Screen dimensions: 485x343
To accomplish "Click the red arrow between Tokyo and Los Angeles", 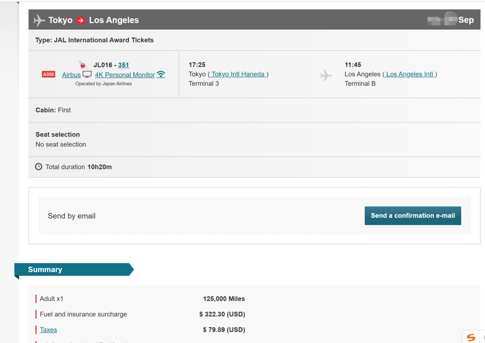I will (81, 20).
